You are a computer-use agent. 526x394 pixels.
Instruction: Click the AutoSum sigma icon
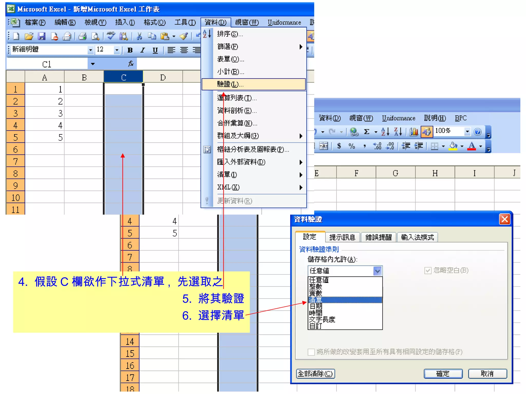click(x=367, y=132)
